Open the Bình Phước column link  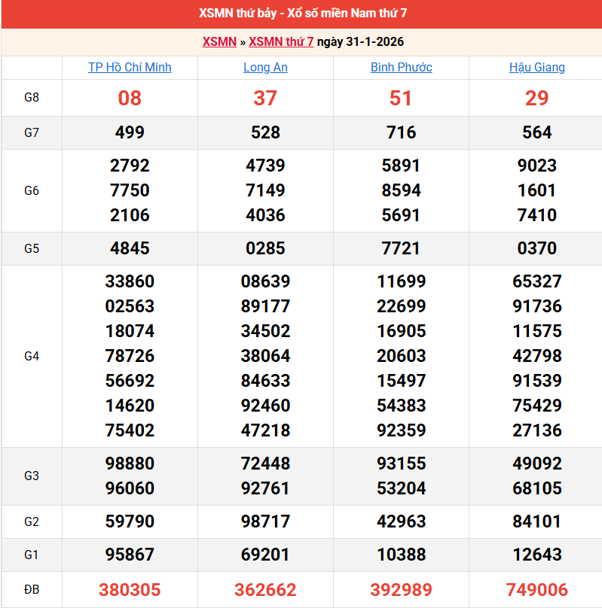point(401,67)
